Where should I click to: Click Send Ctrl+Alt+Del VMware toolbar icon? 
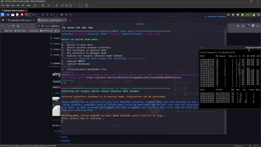pyautogui.click(x=43, y=5)
